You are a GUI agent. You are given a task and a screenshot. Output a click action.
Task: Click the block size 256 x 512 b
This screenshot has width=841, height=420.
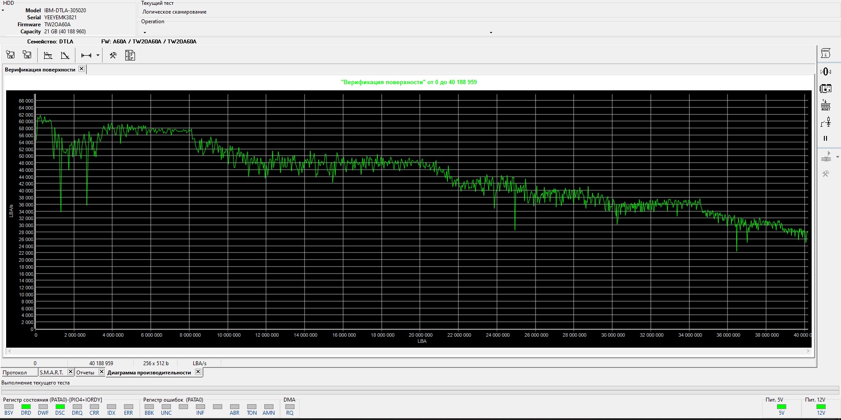click(x=156, y=363)
